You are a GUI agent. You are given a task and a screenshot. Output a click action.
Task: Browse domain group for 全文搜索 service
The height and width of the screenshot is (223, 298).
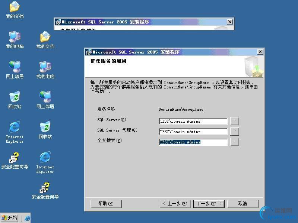tap(234, 142)
